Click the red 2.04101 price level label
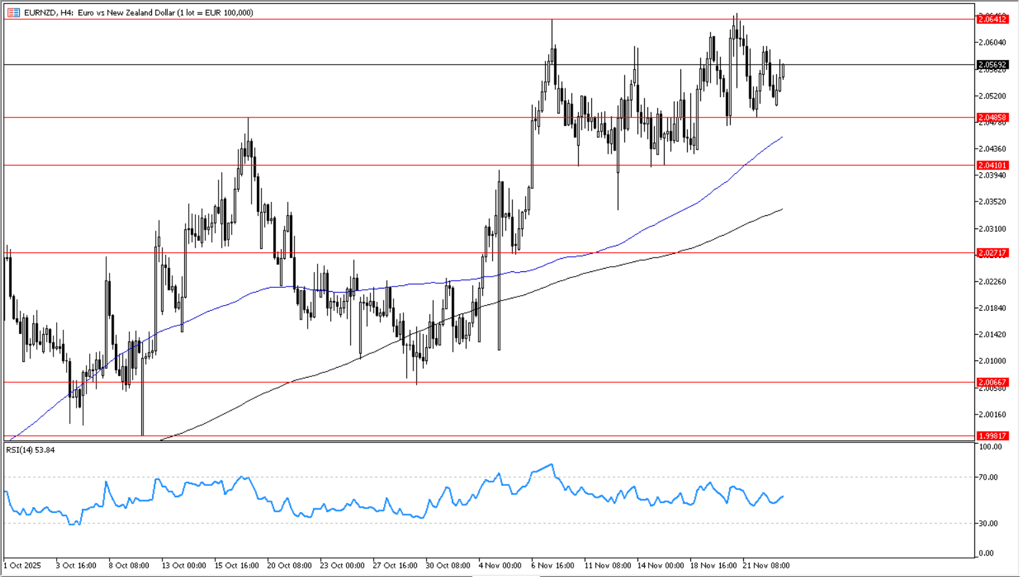This screenshot has height=577, width=1020. click(x=992, y=166)
